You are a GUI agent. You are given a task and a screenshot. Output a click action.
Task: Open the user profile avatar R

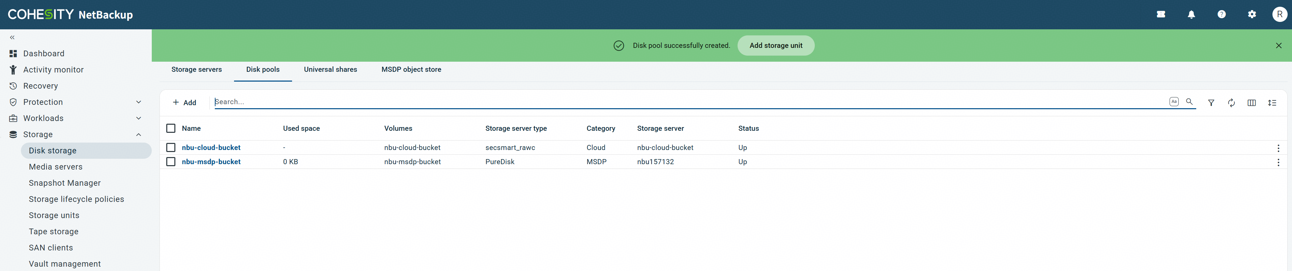tap(1280, 14)
